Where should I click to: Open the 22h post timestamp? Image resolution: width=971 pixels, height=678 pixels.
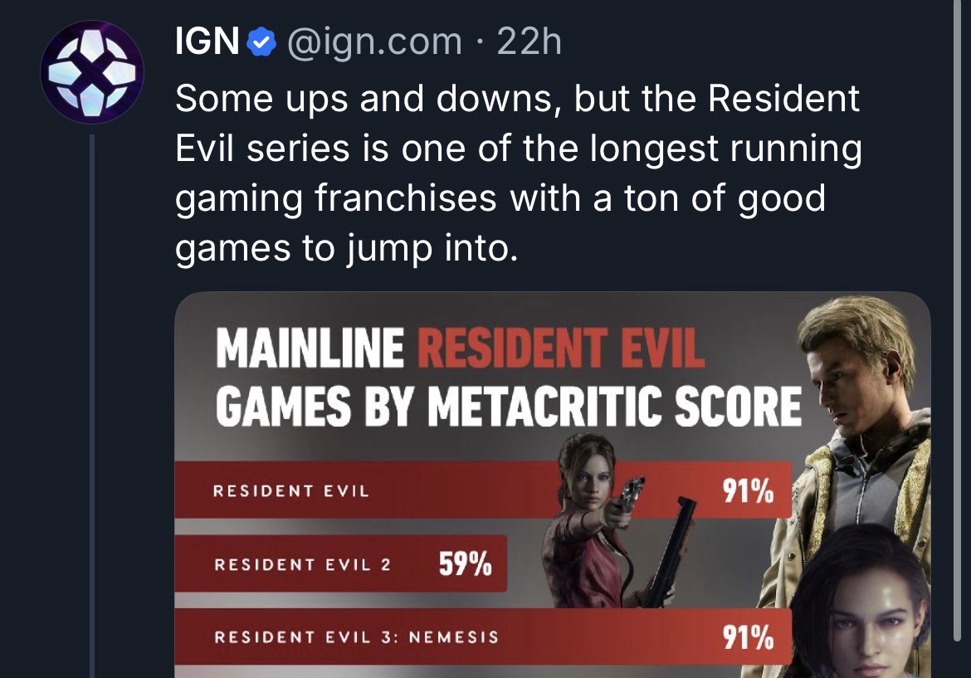[529, 41]
